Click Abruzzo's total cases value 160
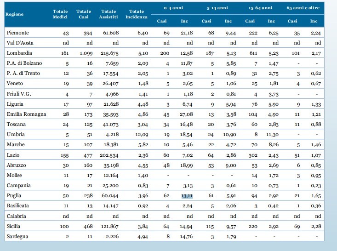Screen dimensions: 337x251 88,165
